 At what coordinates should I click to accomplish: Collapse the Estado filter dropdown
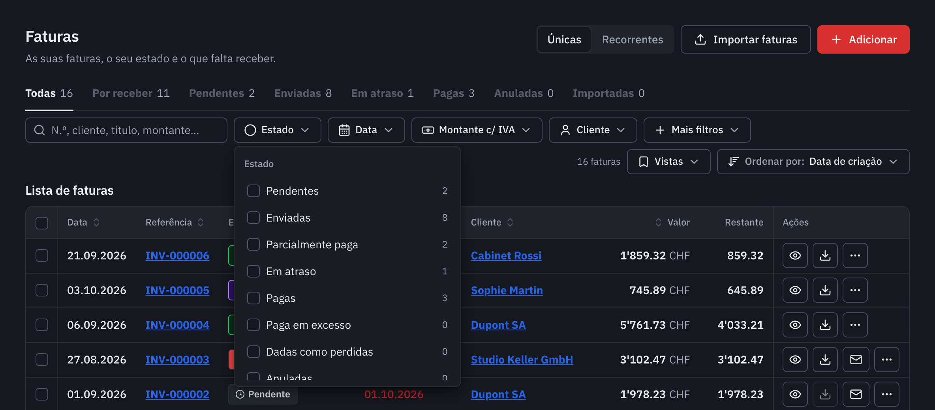click(277, 130)
